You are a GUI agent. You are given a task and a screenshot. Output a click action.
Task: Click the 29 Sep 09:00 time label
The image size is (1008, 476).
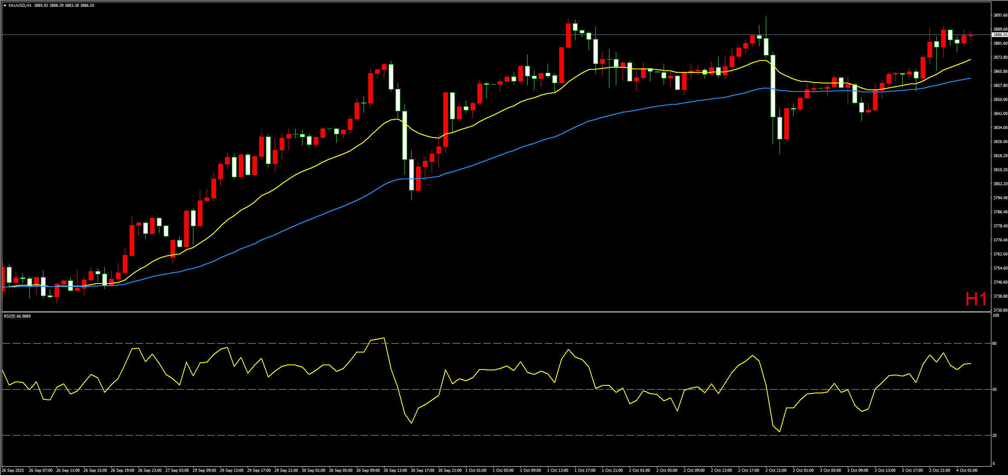204,470
